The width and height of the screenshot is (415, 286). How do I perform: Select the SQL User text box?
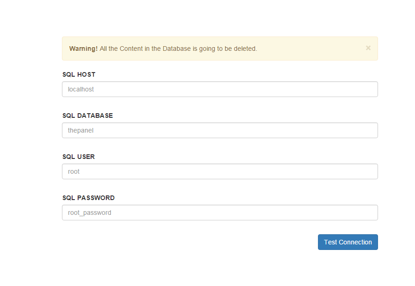(220, 171)
